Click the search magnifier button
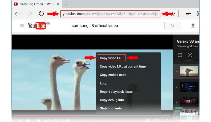211x122 pixels. pyautogui.click(x=173, y=25)
